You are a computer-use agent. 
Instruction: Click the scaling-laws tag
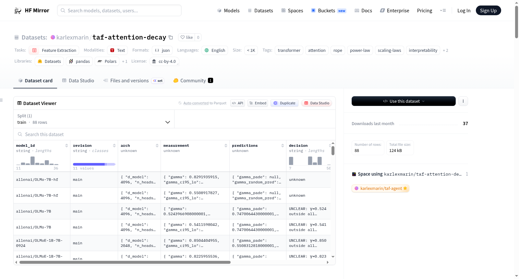pos(390,50)
